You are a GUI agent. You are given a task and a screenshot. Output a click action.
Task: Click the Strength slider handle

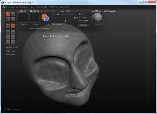click(75, 18)
